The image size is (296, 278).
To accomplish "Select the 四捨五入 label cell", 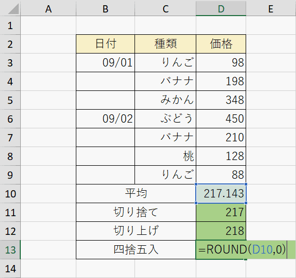I will point(136,249).
